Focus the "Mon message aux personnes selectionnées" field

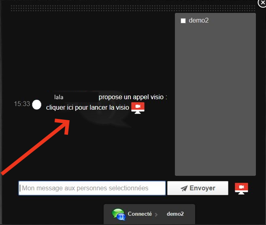(92, 188)
